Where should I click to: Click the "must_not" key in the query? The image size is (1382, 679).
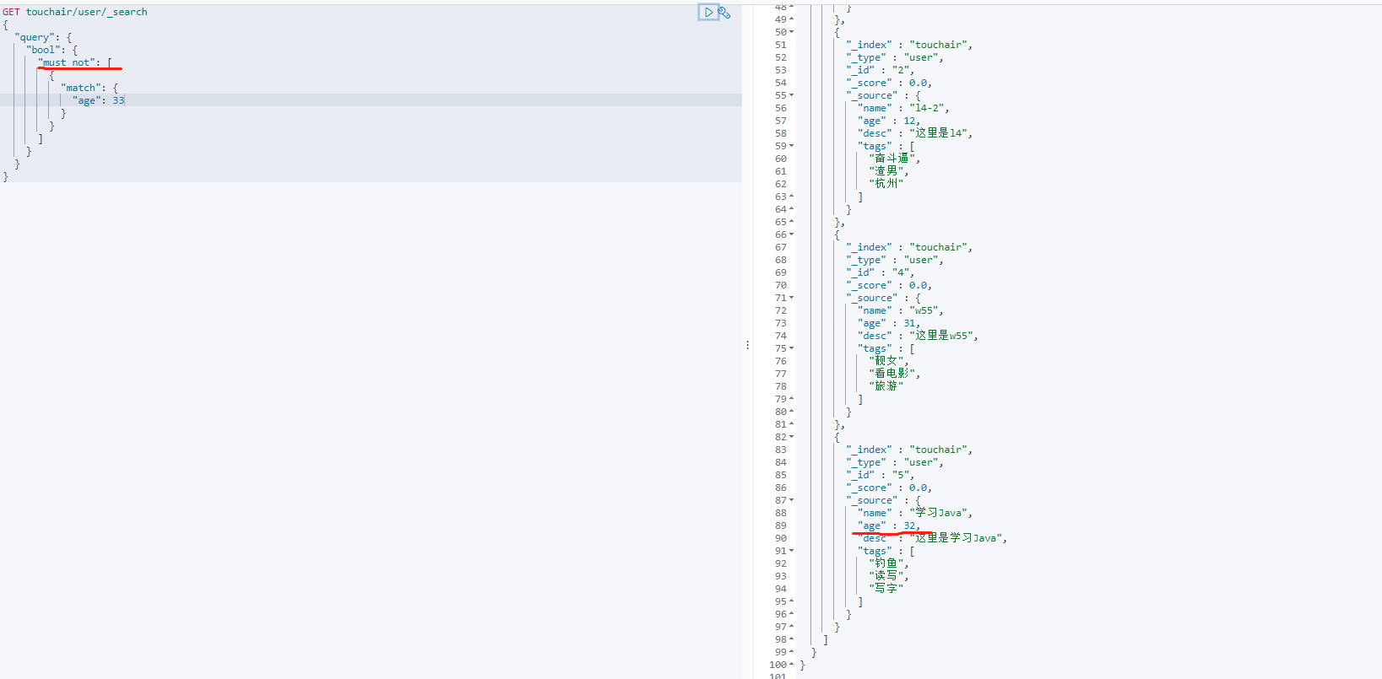68,62
